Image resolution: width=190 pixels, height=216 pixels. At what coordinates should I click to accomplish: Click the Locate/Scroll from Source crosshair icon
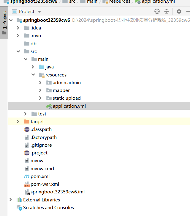[x=157, y=11]
